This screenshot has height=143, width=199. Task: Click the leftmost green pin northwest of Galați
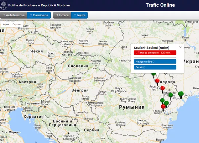pos(162,100)
